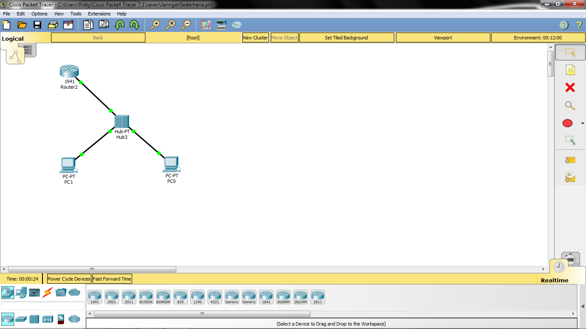Viewport: 586px width, 329px height.
Task: Choose the Place Note tool
Action: [570, 70]
